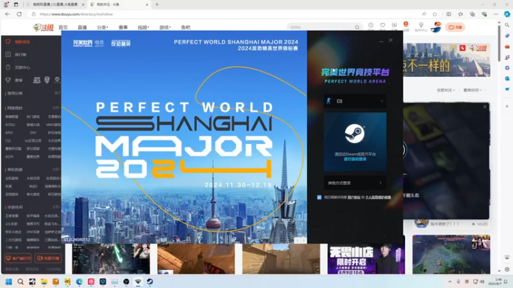
Task: Open the League of Legends stream thumbnail
Action: pos(451,254)
